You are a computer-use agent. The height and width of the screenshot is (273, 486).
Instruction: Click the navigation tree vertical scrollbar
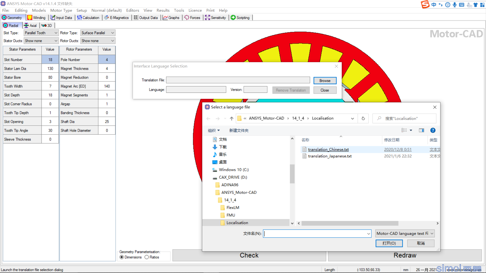click(x=292, y=174)
